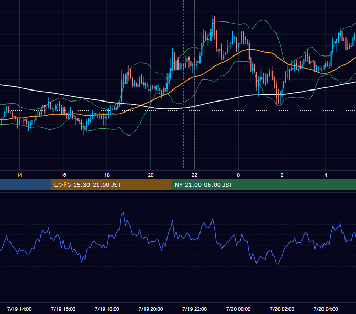This screenshot has height=314, width=356.
Task: Click the 7/20 00:00 date label
Action: pyautogui.click(x=238, y=309)
